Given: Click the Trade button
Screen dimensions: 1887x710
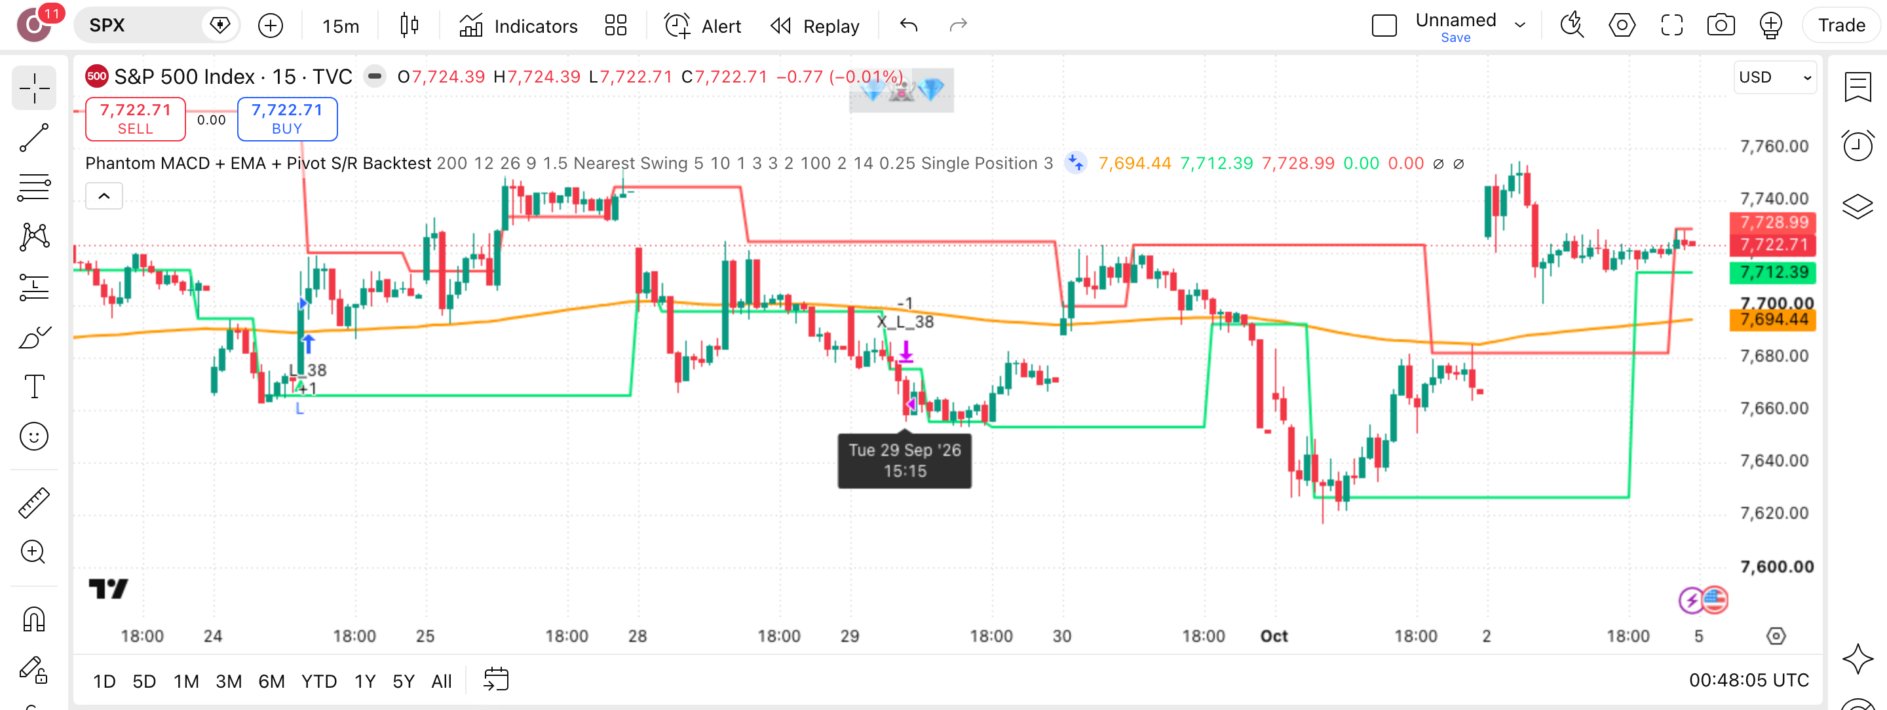Looking at the screenshot, I should point(1841,26).
